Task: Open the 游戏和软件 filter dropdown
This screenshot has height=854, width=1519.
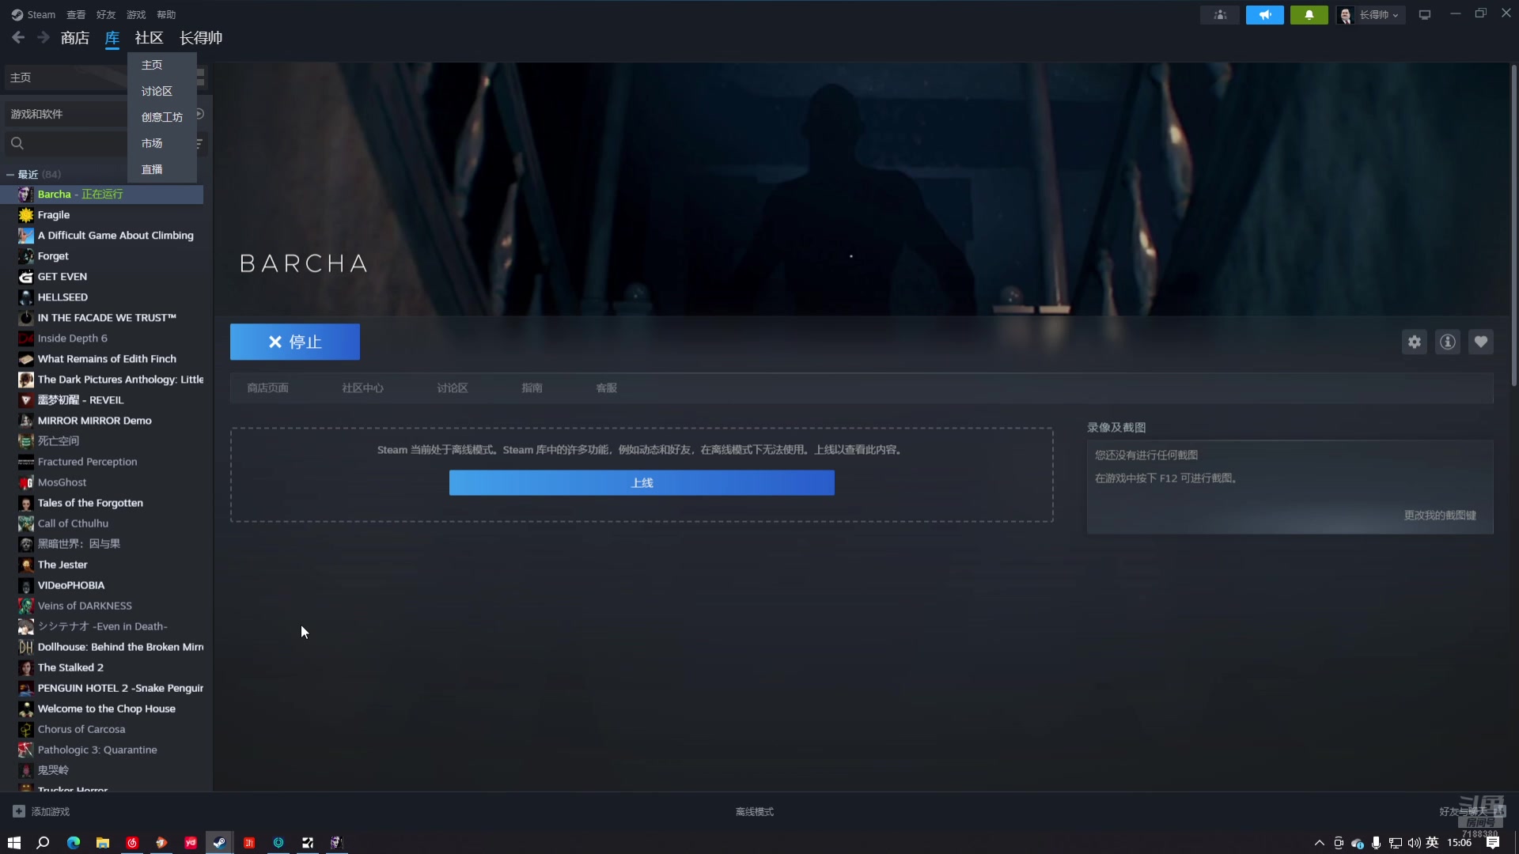Action: click(x=66, y=114)
